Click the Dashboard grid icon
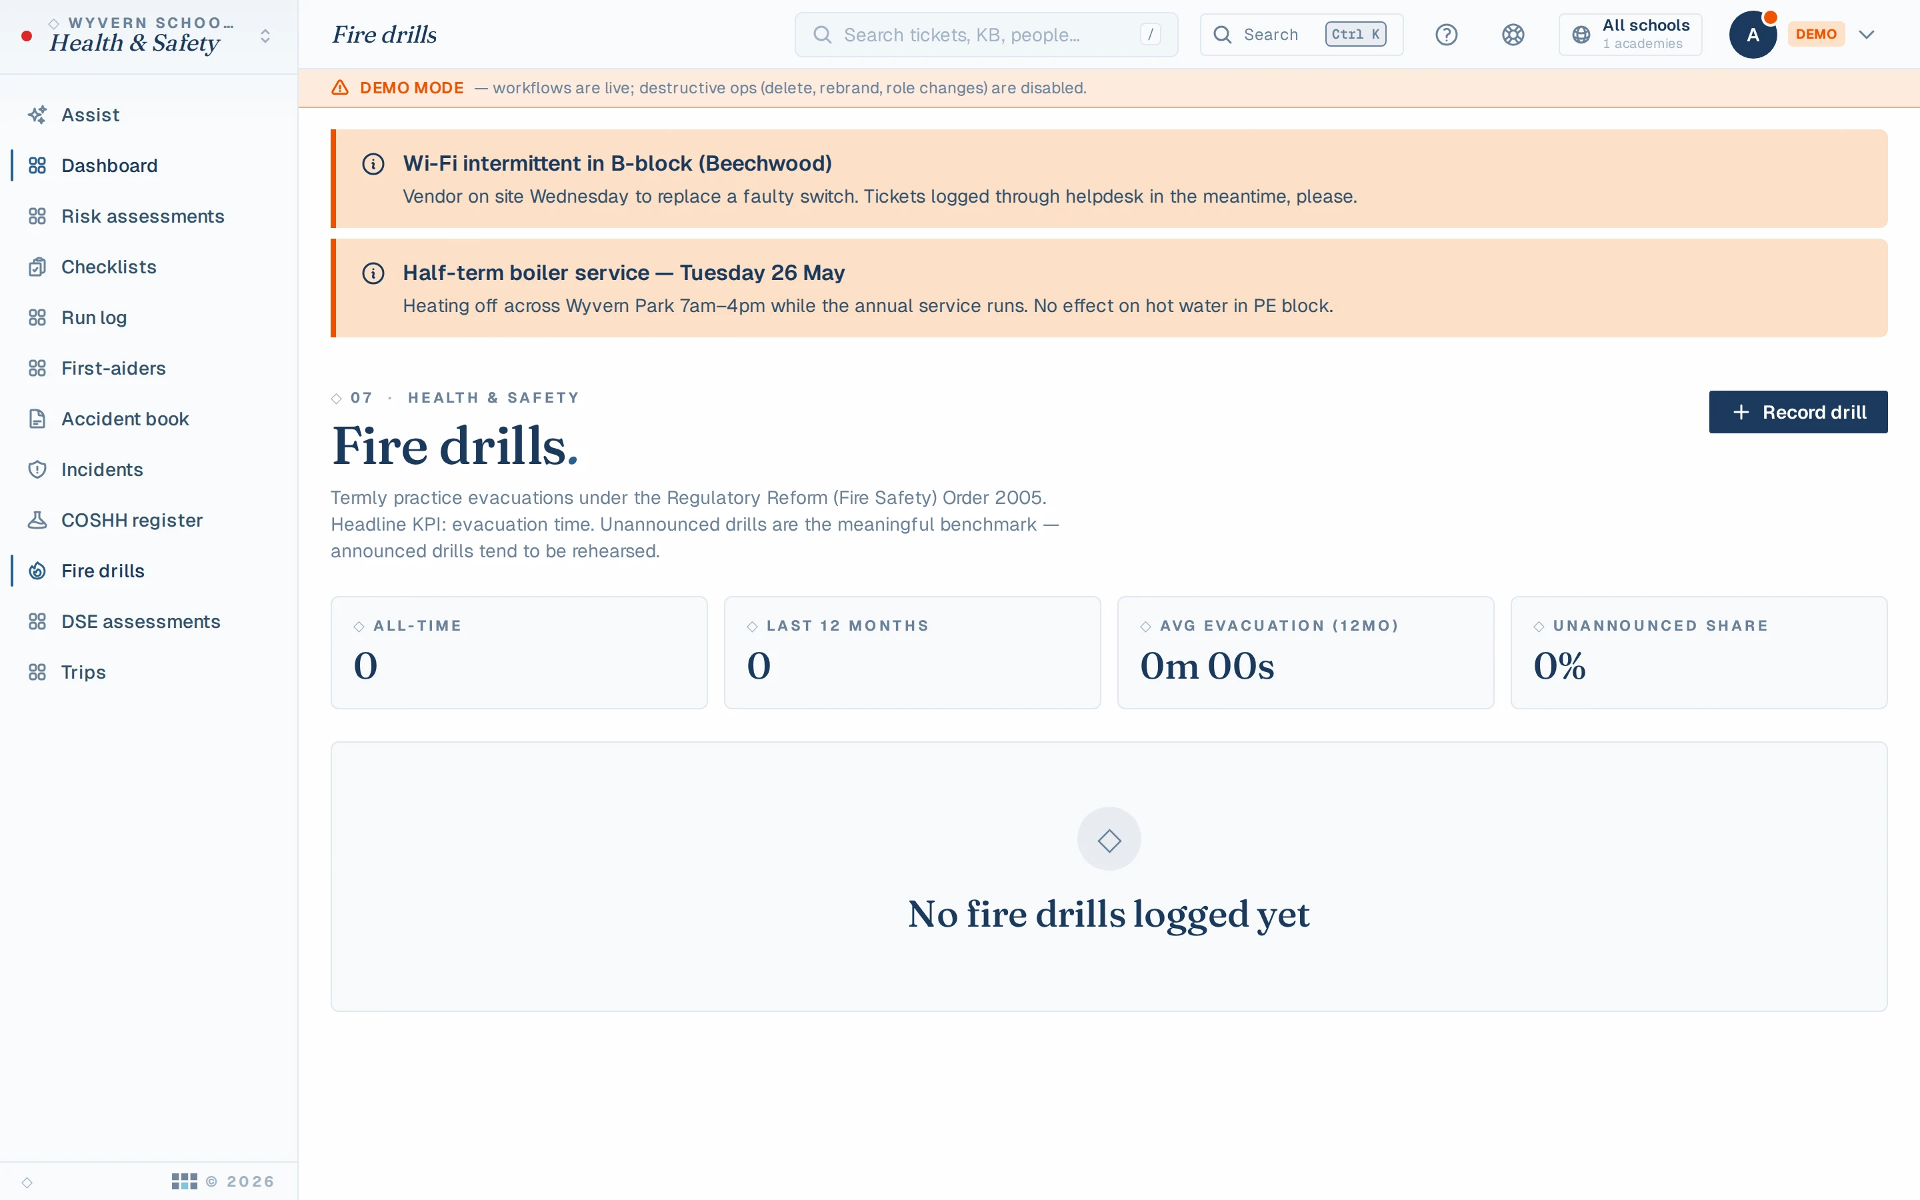The height and width of the screenshot is (1200, 1920). [37, 166]
